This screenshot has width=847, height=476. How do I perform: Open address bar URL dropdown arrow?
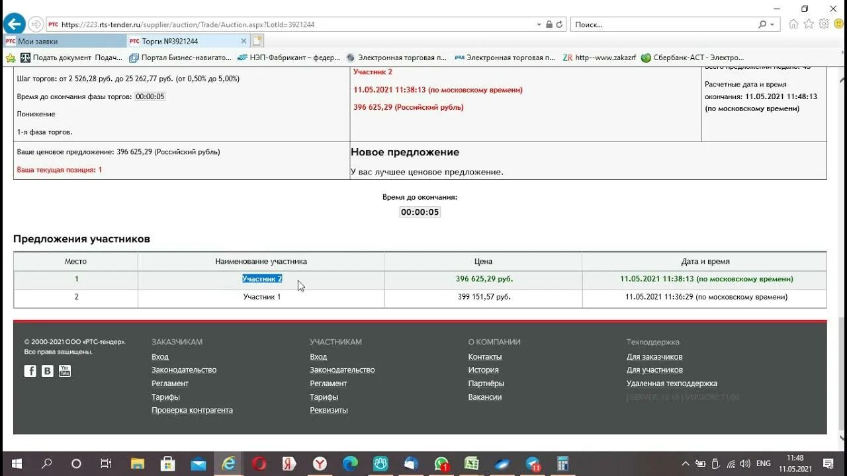(x=539, y=24)
